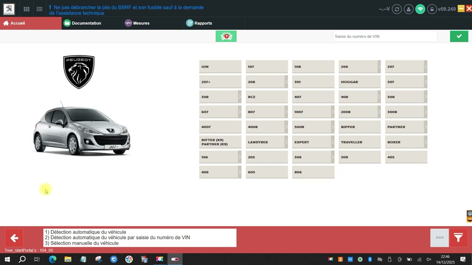Launch Microsoft Edge from taskbar

click(x=53, y=259)
